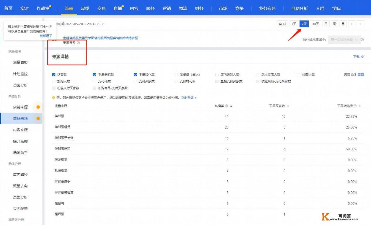Open 店铺来源 in the sidebar
This screenshot has height=225, width=371.
click(20, 107)
